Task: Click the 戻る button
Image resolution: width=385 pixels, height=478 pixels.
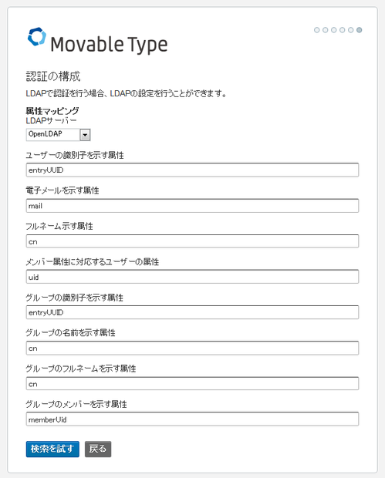Action: [x=98, y=449]
